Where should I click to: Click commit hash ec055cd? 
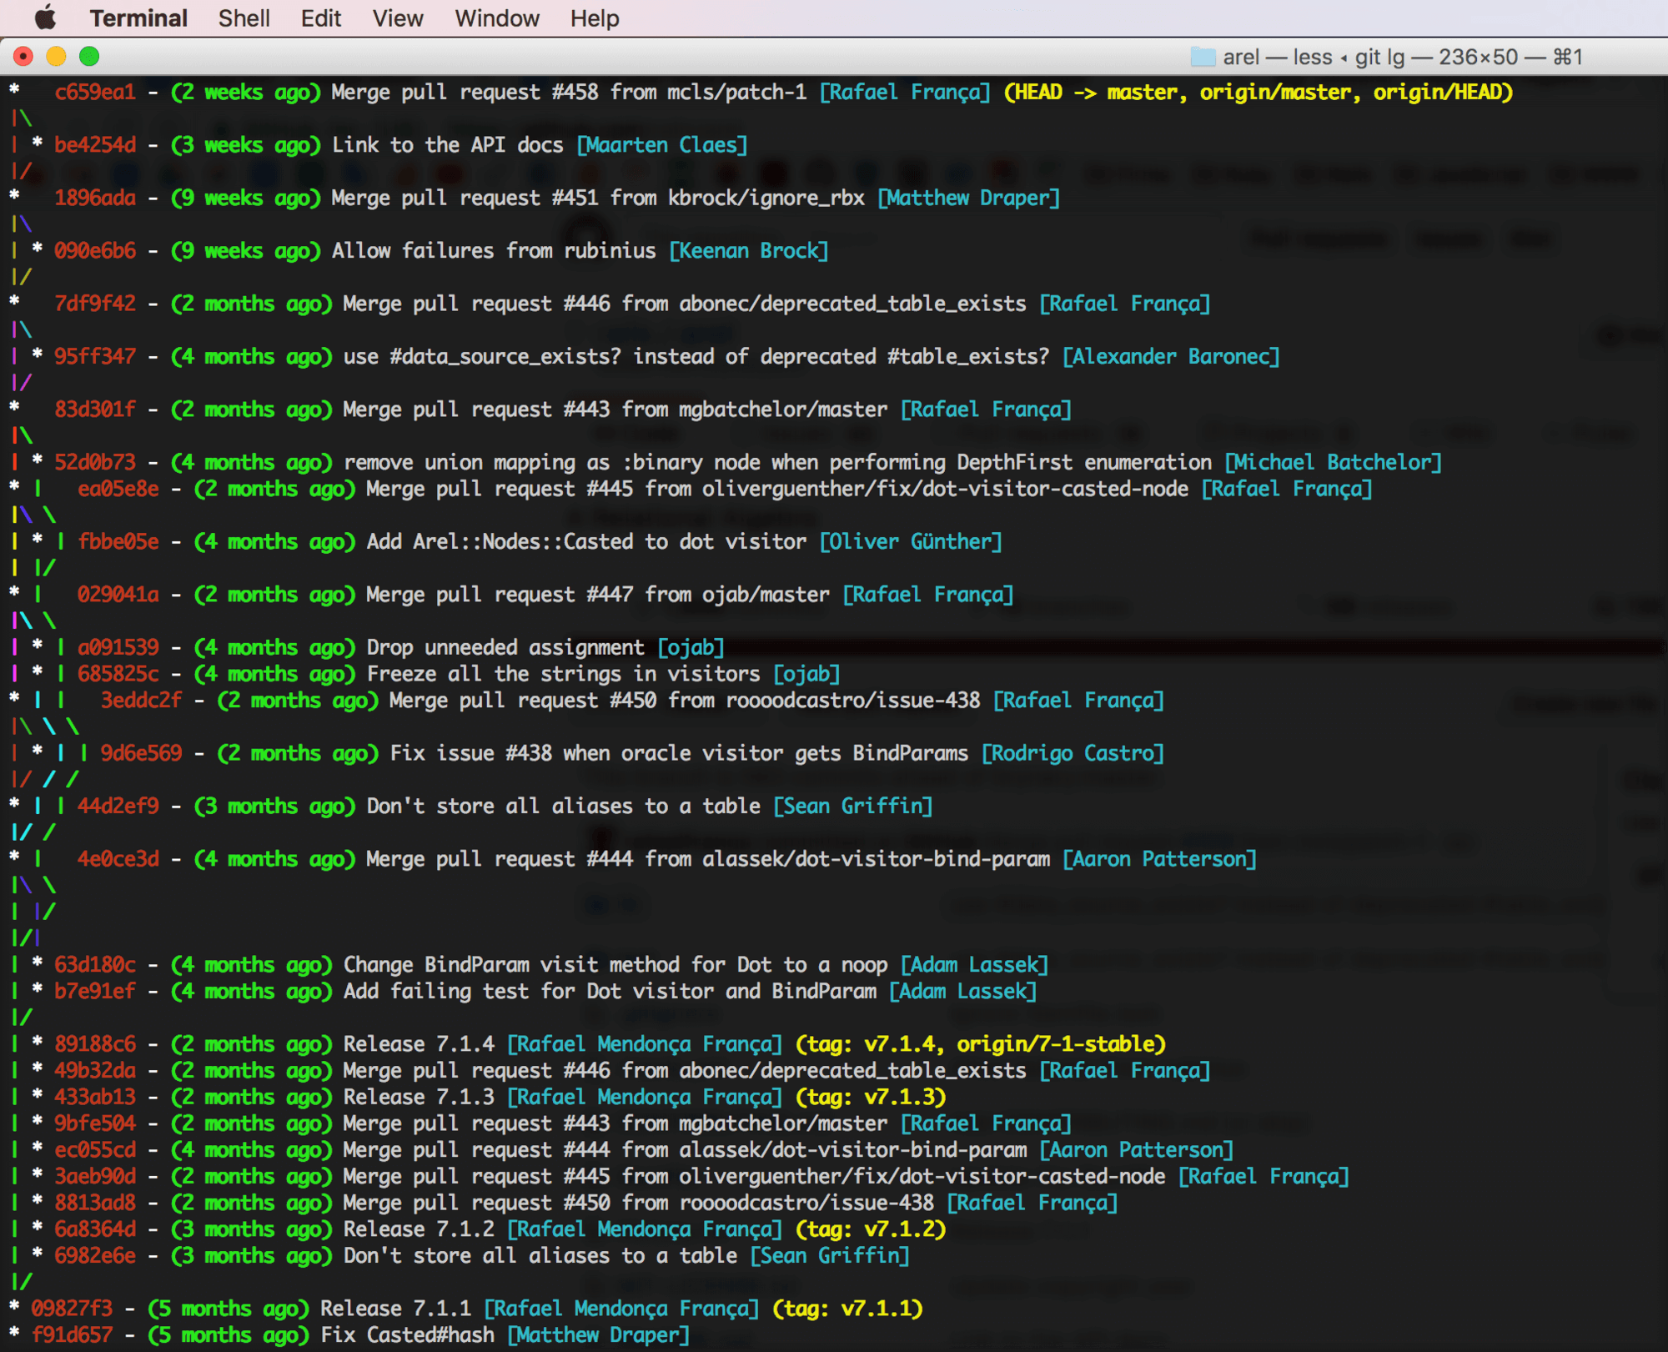coord(95,1150)
